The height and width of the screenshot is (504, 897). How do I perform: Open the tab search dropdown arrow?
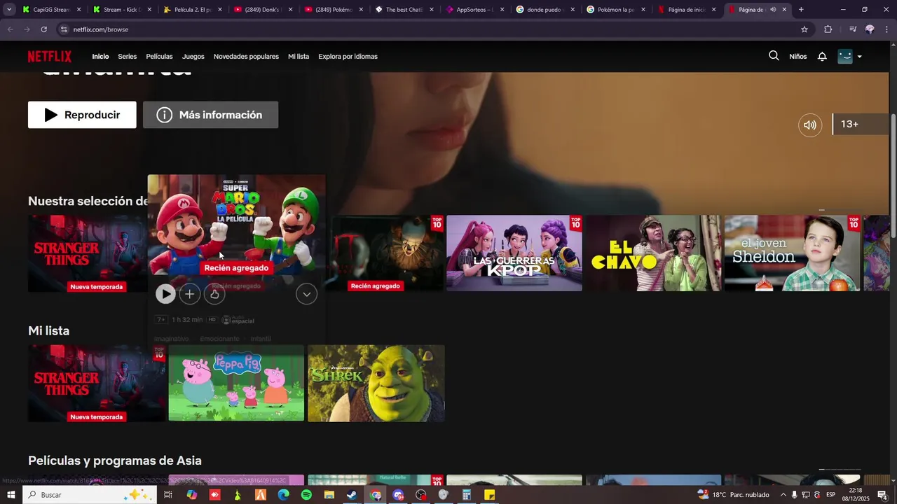point(9,10)
